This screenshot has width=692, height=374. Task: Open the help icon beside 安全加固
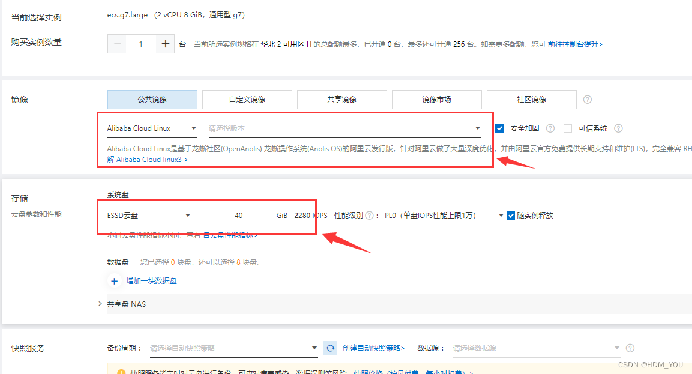(549, 128)
